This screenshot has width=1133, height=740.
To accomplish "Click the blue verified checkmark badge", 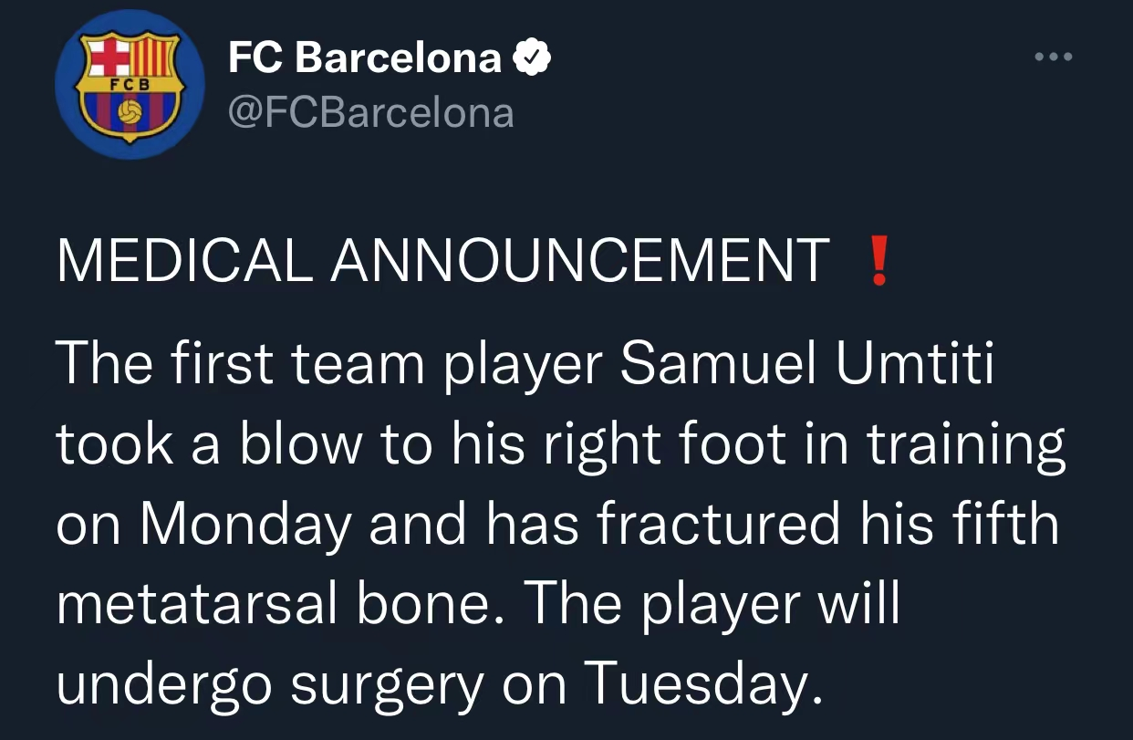I will coord(531,58).
